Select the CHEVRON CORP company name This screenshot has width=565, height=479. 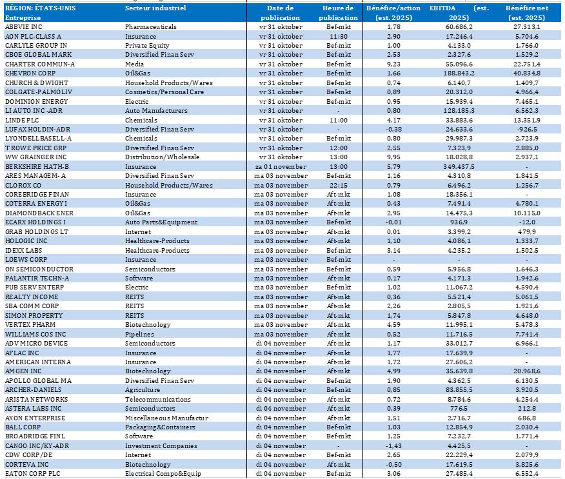coord(26,73)
